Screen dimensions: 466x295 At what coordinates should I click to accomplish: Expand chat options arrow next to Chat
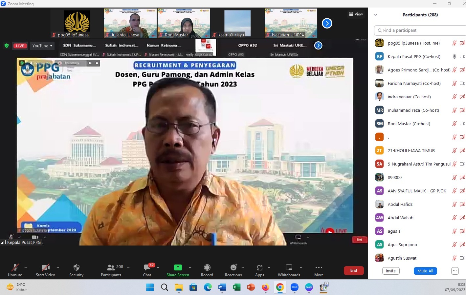(158, 267)
